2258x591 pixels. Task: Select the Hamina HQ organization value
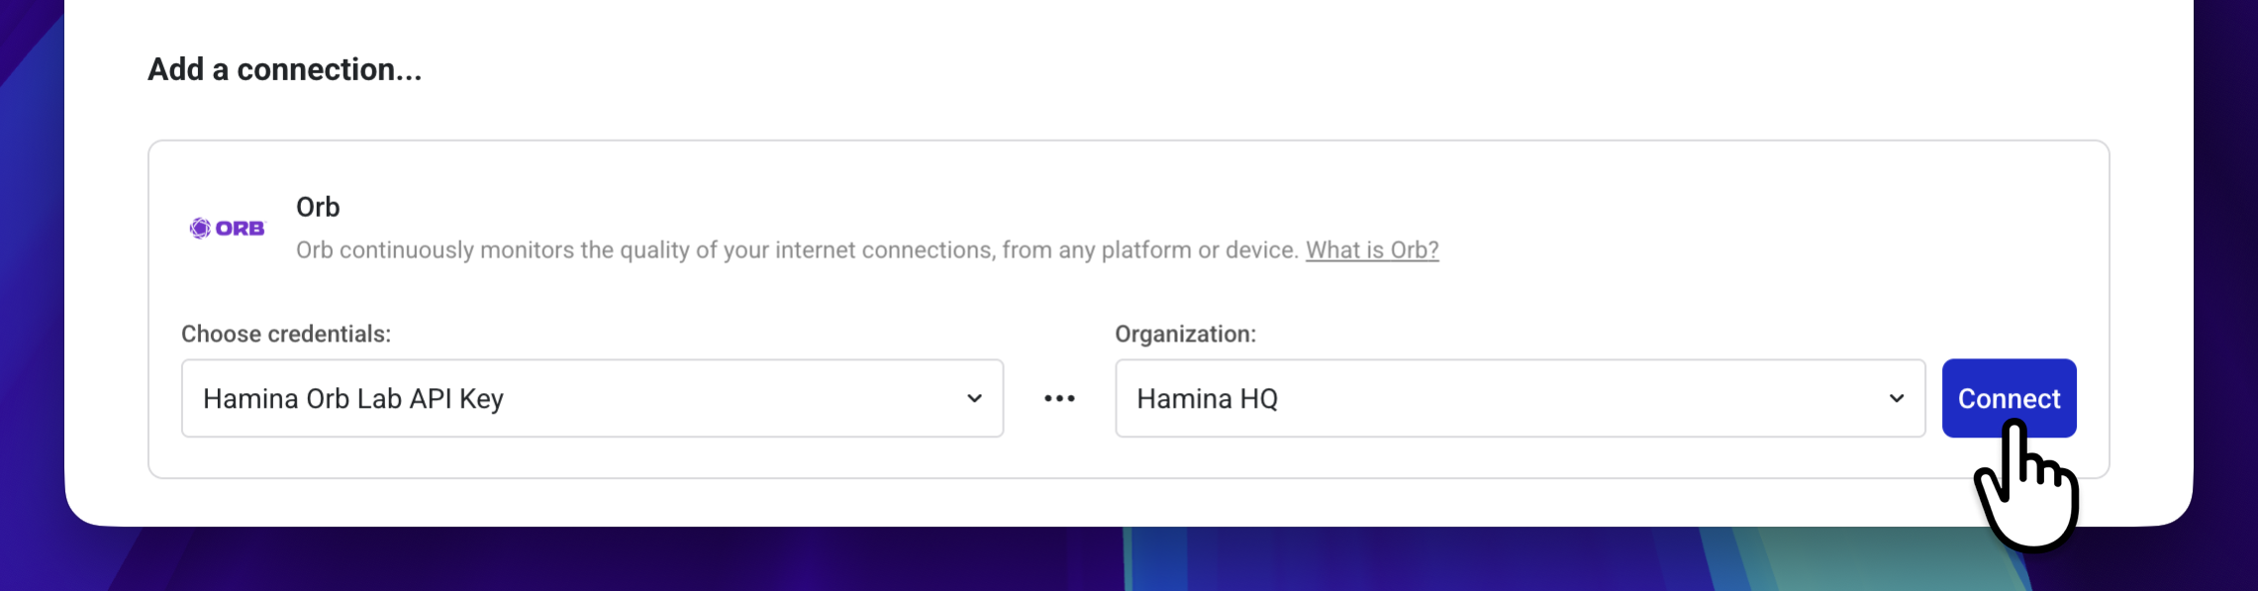pyautogui.click(x=1207, y=398)
